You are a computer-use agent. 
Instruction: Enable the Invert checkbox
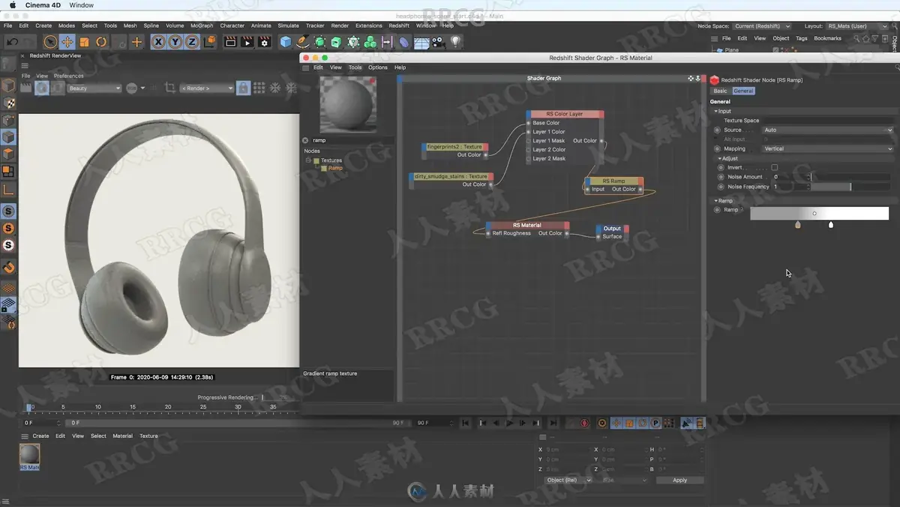point(775,167)
